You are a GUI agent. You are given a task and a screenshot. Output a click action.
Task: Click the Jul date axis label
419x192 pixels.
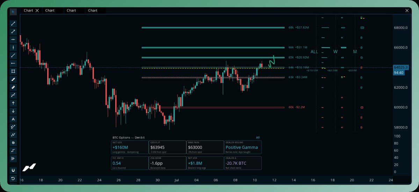pyautogui.click(x=176, y=180)
